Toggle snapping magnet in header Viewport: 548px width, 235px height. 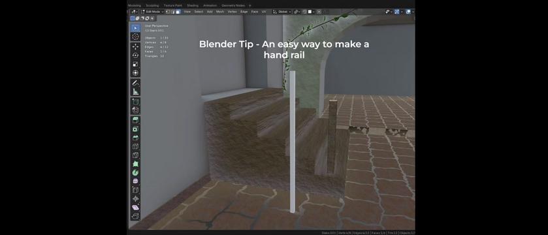pos(304,12)
